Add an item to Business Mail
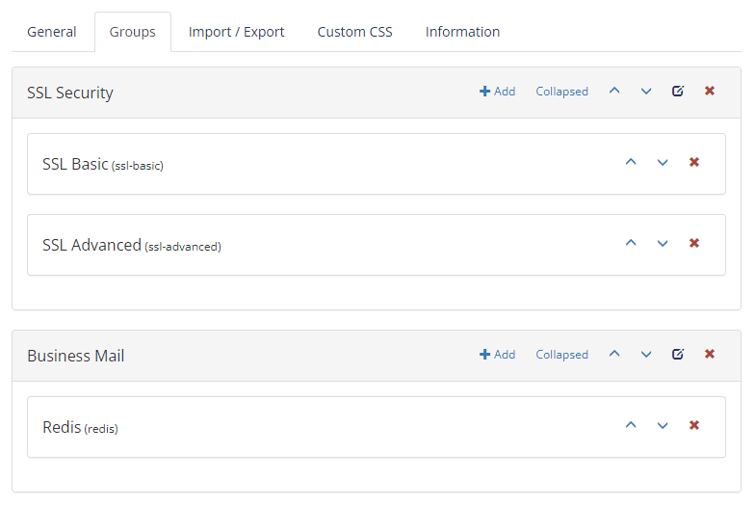Image resolution: width=755 pixels, height=507 pixels. tap(497, 355)
